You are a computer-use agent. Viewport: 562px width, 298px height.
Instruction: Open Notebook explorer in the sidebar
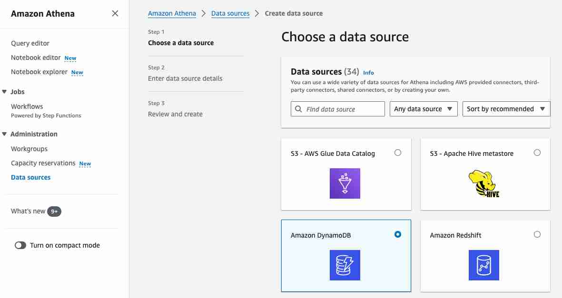(x=39, y=72)
